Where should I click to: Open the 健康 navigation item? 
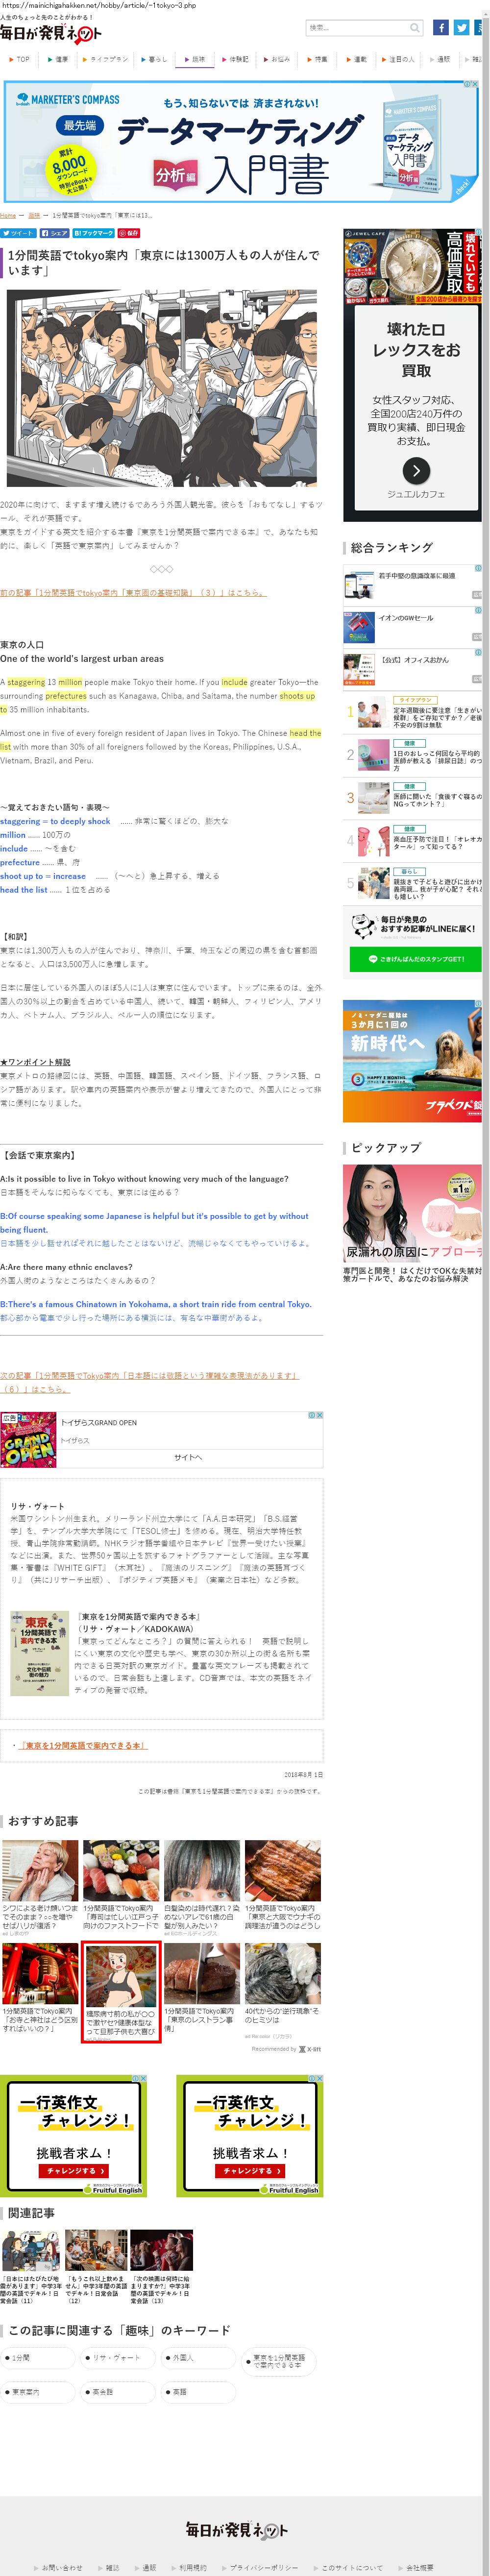58,59
